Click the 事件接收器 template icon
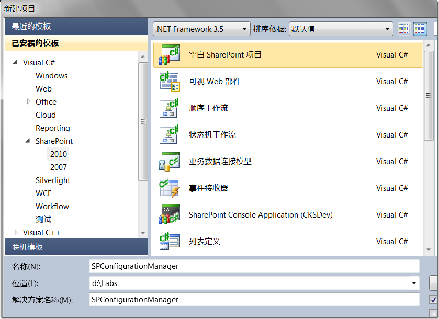Viewport: 439px width, 319px height. [x=170, y=188]
